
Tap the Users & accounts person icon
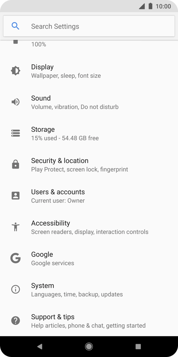[15, 196]
